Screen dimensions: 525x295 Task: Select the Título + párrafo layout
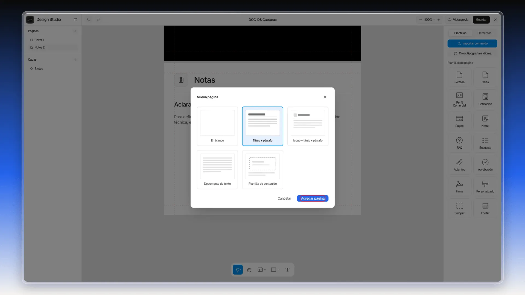point(262,126)
